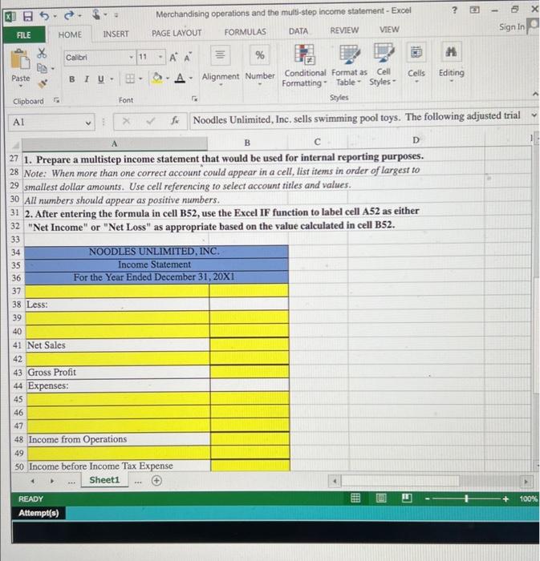Switch to the FORMULAS tab
This screenshot has height=561, width=540.
tap(245, 32)
